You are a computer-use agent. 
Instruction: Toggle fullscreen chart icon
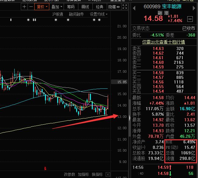click(x=125, y=6)
